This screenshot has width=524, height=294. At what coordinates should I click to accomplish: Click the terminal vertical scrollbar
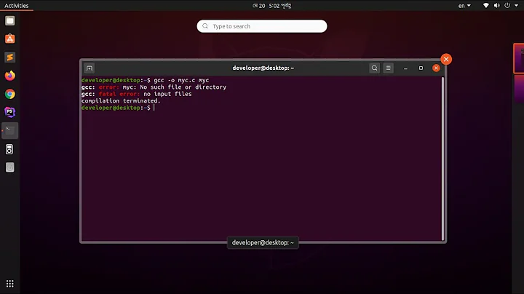click(443, 159)
